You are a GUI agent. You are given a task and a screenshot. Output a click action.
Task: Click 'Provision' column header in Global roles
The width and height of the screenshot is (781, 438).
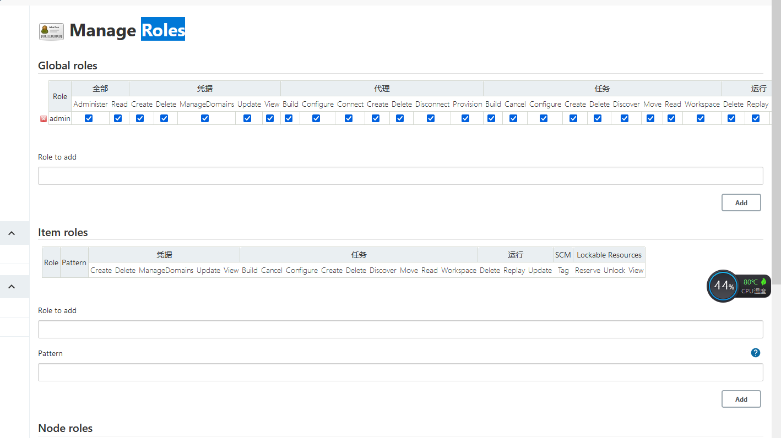pos(467,104)
